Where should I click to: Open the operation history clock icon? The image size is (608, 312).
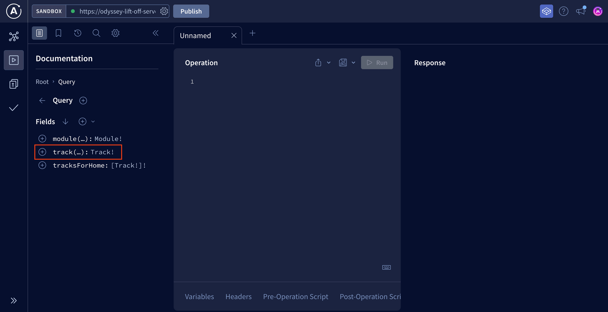(78, 33)
